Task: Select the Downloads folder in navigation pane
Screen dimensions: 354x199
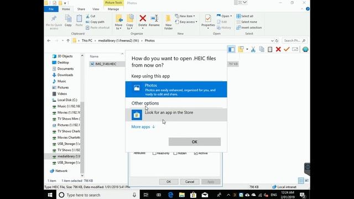Action: (65, 75)
